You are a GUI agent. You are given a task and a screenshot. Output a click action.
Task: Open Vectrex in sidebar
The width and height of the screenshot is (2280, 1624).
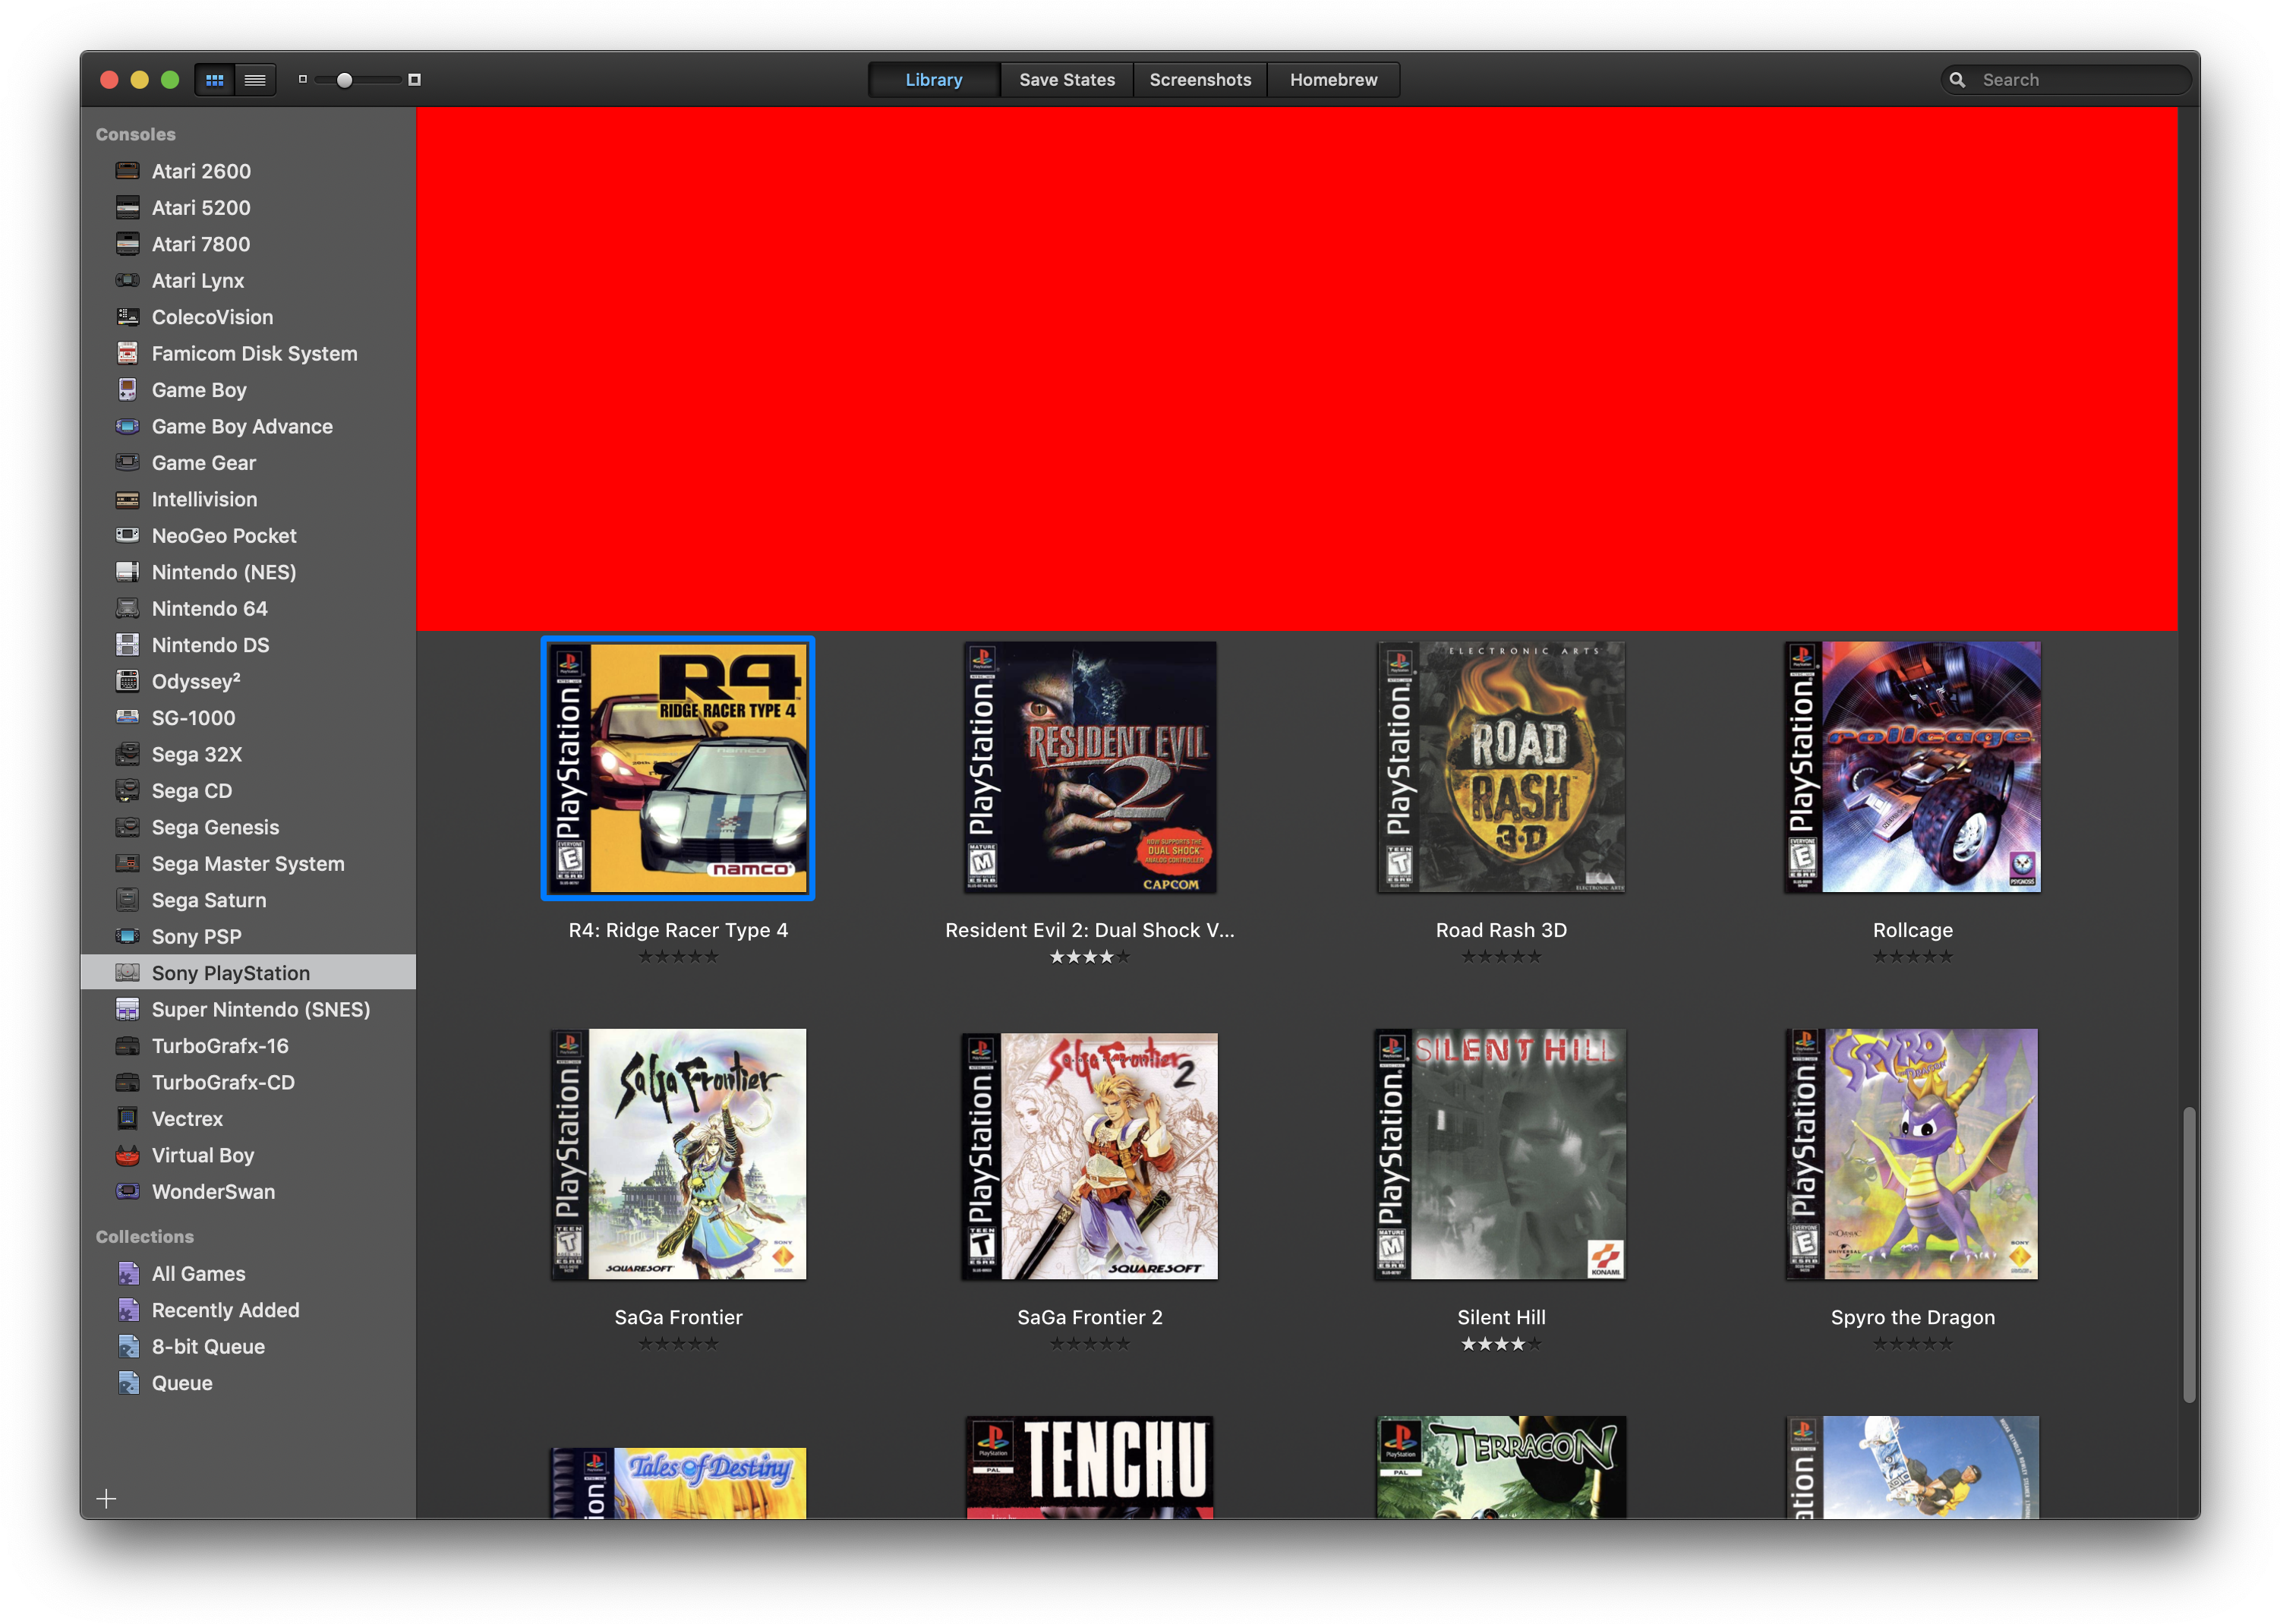tap(248, 1119)
